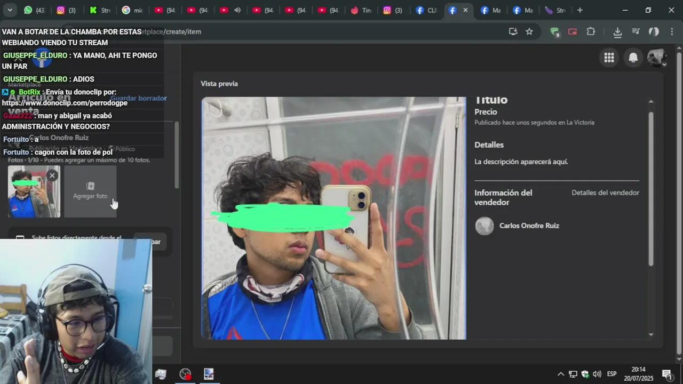Open the Chrome three-dot menu
683x384 pixels.
(x=671, y=31)
